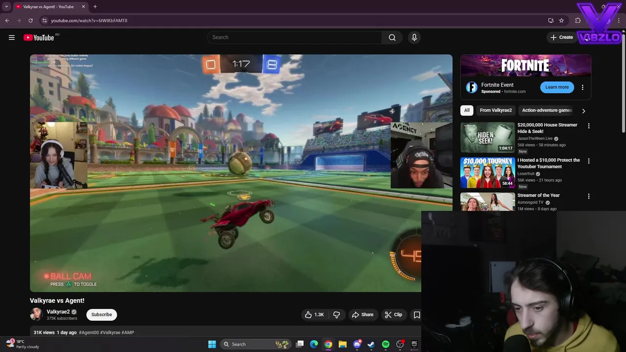Click the Create button

pyautogui.click(x=561, y=38)
